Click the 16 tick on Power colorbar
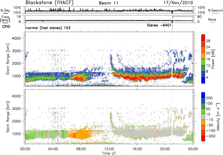223x155 pixels. pos(208,59)
